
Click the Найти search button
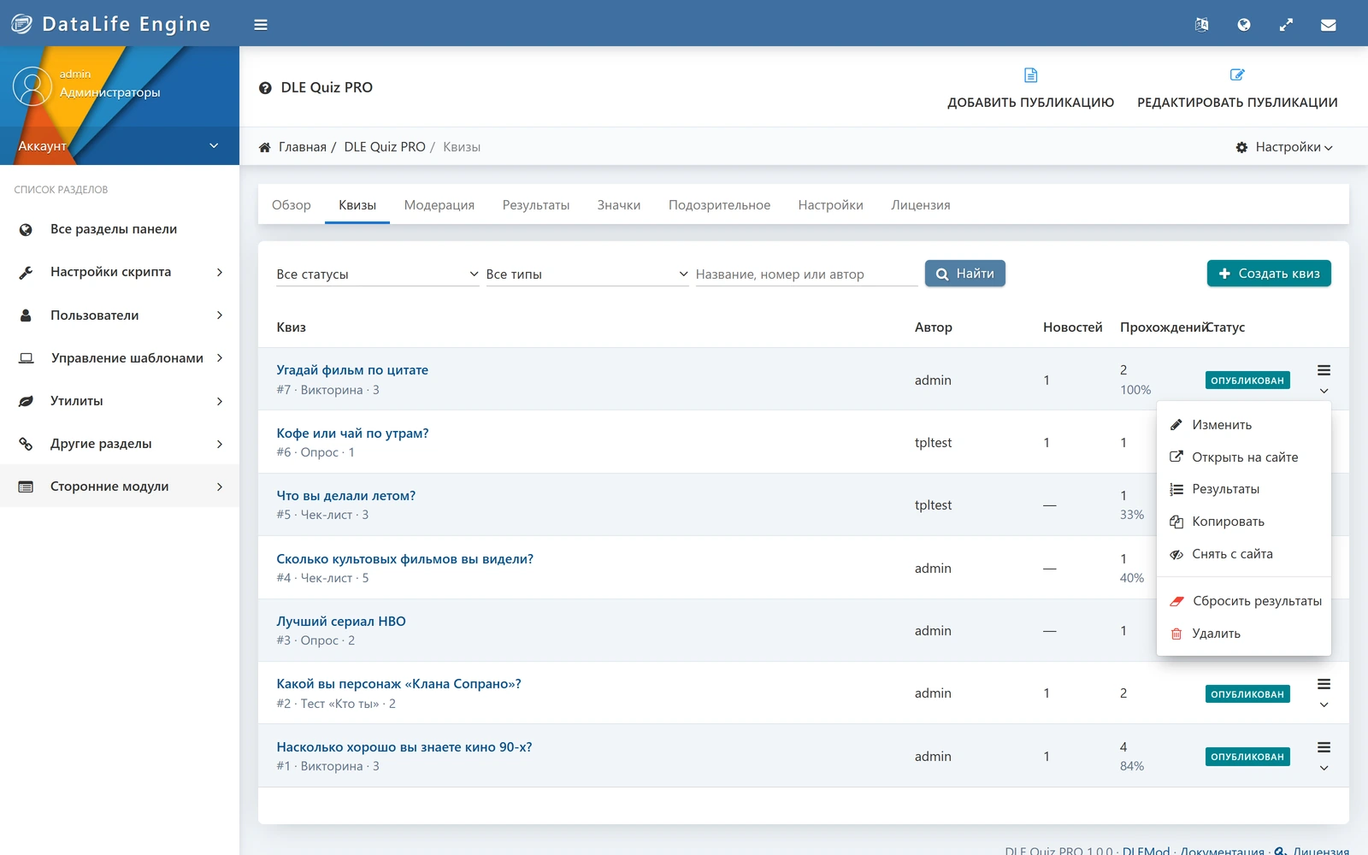point(965,274)
